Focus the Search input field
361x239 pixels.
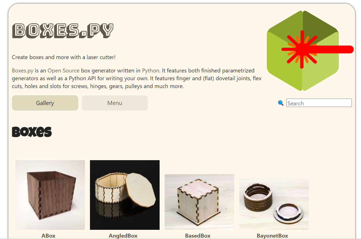point(319,103)
